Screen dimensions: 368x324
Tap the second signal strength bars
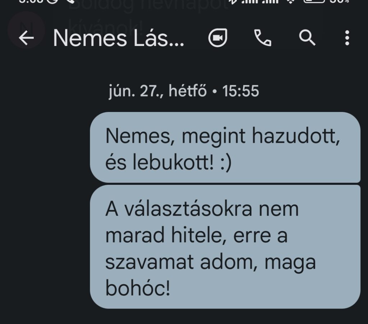point(270,1)
